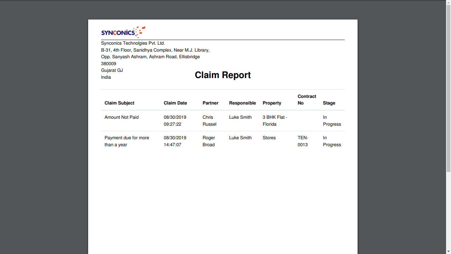This screenshot has width=451, height=254.
Task: Click contract number TEN-0013
Action: (x=303, y=141)
